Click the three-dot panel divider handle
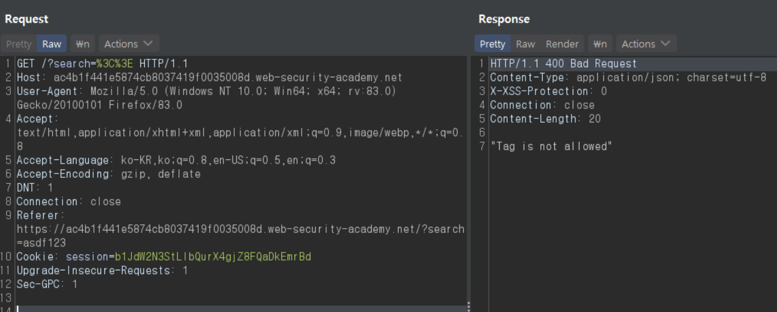 [x=469, y=306]
